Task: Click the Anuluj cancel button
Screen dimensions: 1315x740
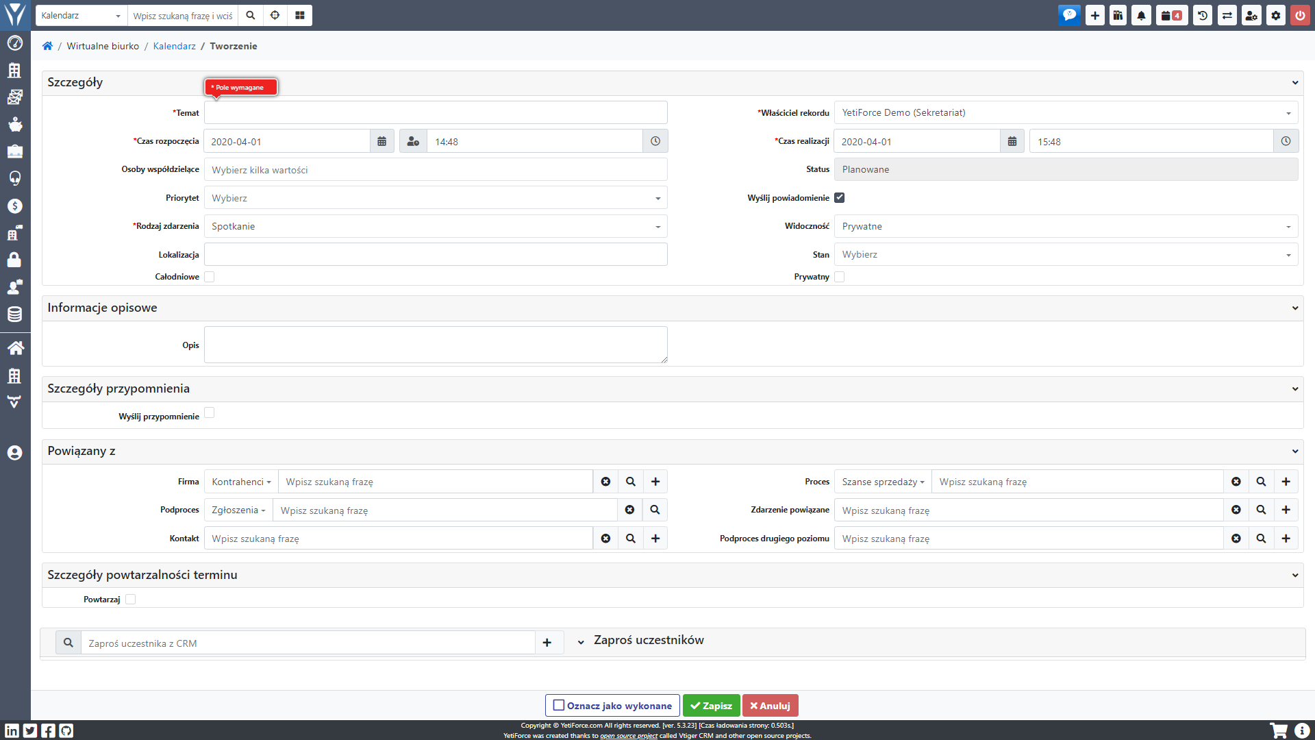Action: pyautogui.click(x=770, y=706)
